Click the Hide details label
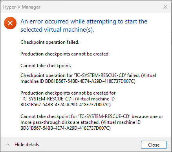Image resolution: width=172 pixels, height=152 pixels. (x=27, y=145)
